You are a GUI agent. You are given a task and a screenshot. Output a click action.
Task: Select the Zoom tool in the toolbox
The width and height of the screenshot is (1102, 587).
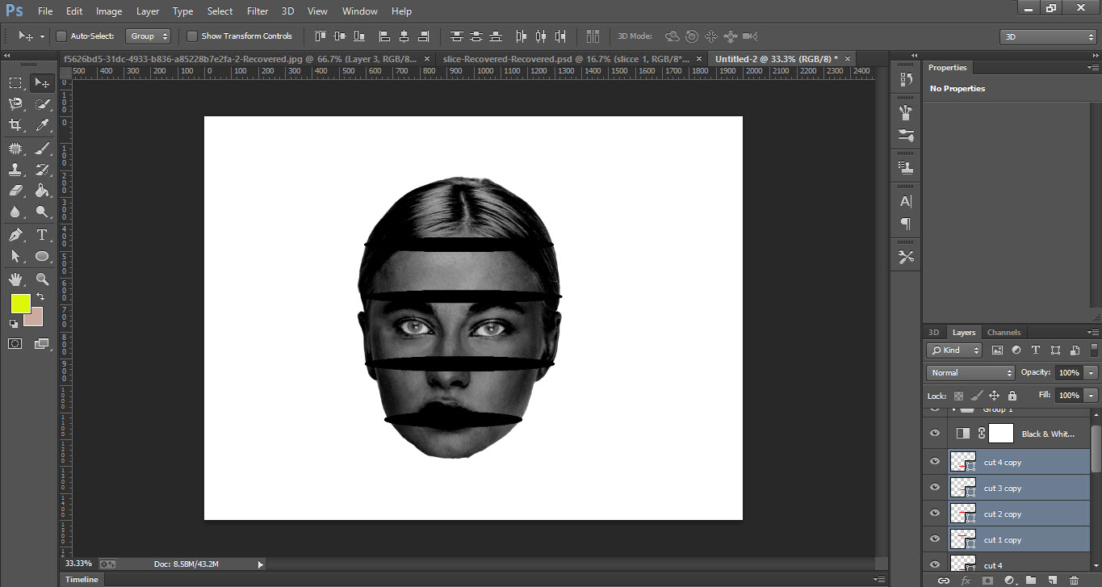pyautogui.click(x=42, y=279)
